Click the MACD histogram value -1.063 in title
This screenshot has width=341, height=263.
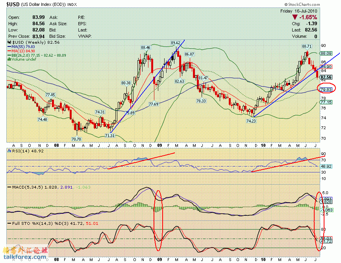(x=83, y=187)
